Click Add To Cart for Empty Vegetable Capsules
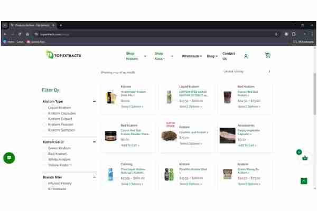The width and height of the screenshot is (317, 211). [247, 145]
